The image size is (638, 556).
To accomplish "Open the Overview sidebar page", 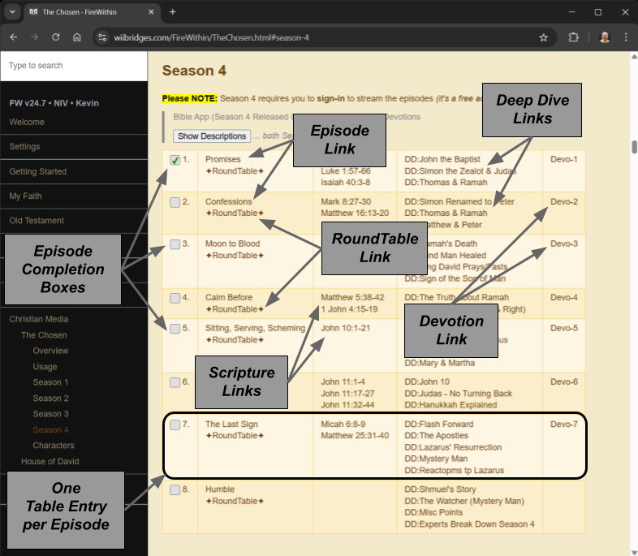I will pos(50,351).
